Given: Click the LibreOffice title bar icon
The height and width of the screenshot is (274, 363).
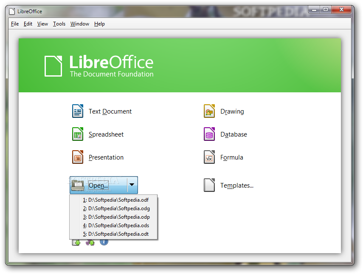Looking at the screenshot, I should coord(11,11).
